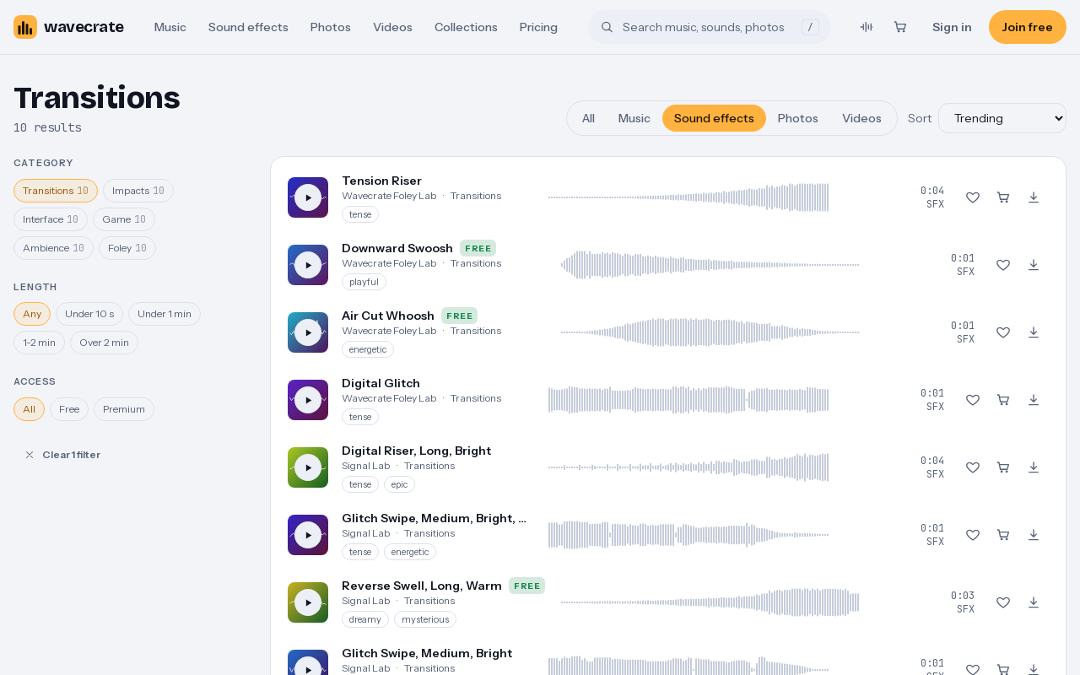Download Reverse Swell, Long, Warm
This screenshot has width=1080, height=675.
pyautogui.click(x=1034, y=602)
